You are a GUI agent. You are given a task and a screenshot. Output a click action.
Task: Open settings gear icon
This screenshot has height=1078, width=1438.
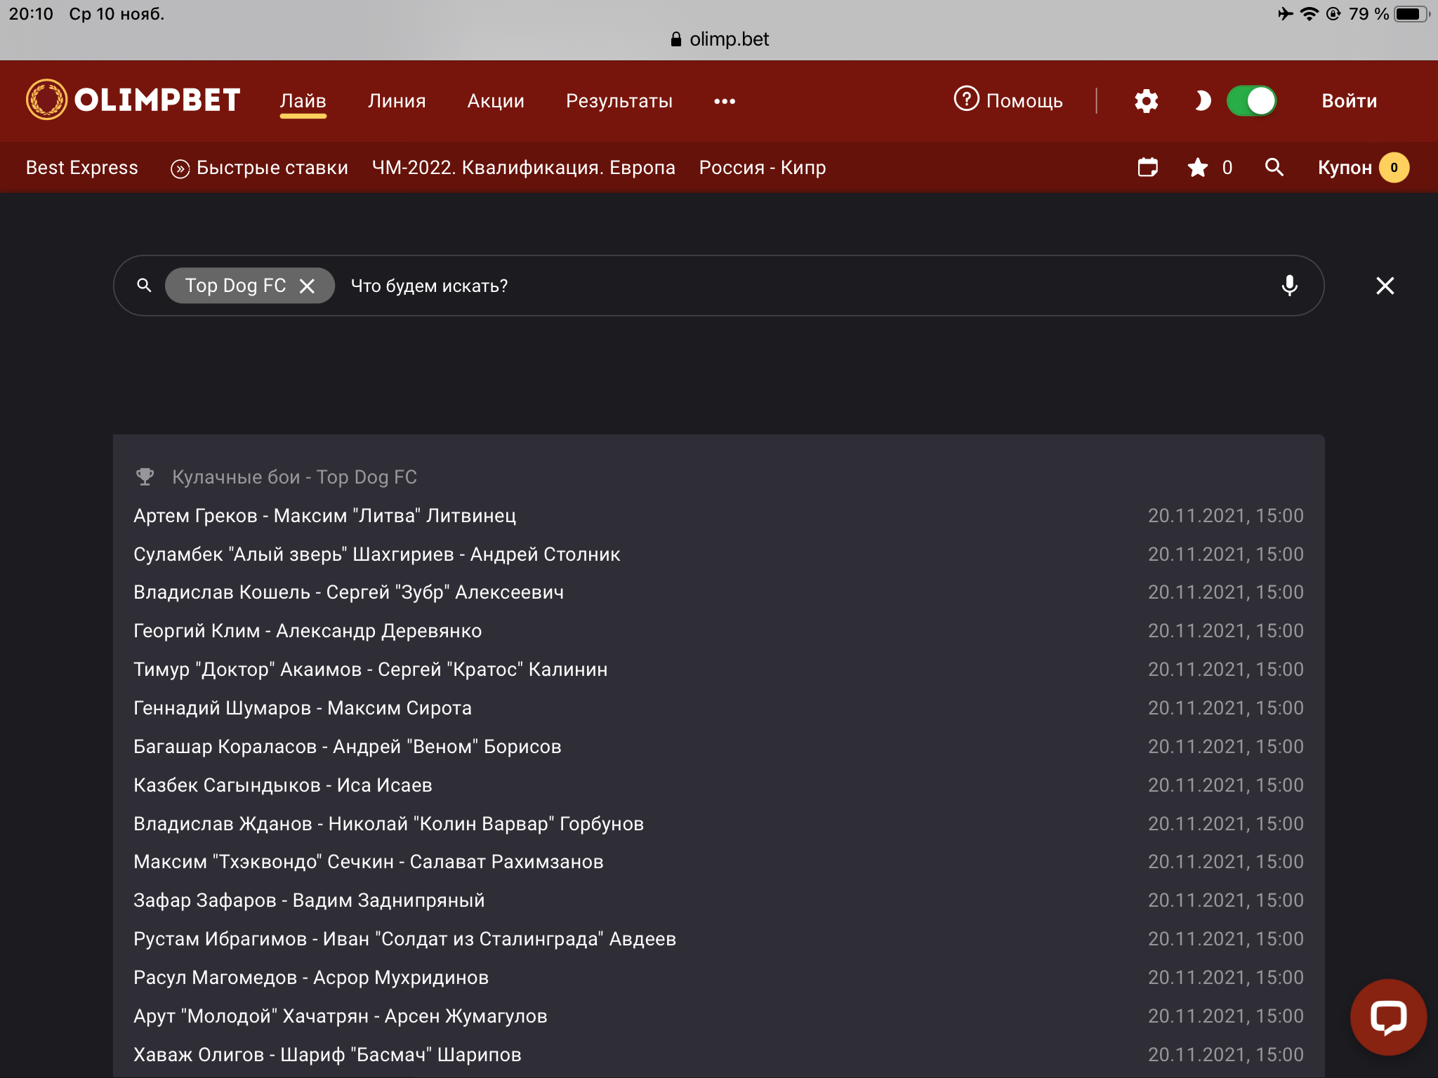coord(1146,101)
